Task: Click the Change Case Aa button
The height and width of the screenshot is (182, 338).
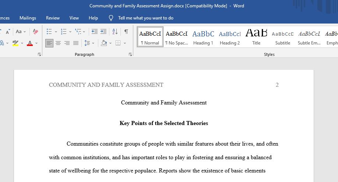Action: [21, 32]
